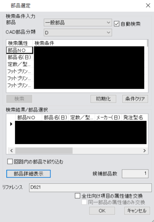Click the horizontal scrollbar thumb in results

click(44, 150)
